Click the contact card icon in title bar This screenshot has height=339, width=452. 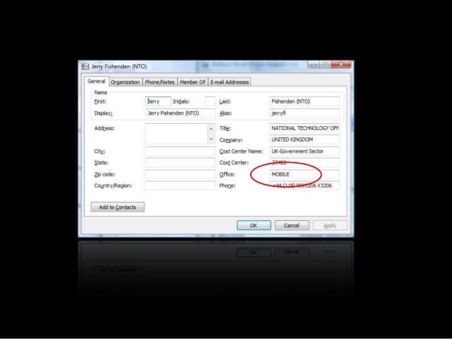click(85, 67)
